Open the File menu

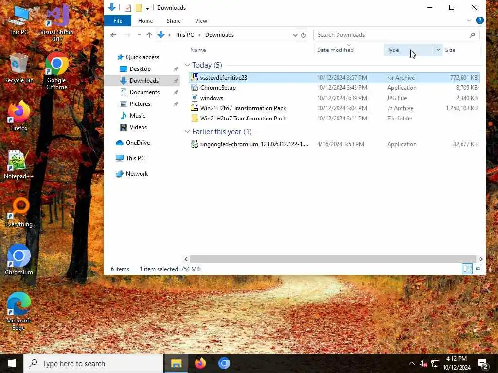click(x=118, y=21)
